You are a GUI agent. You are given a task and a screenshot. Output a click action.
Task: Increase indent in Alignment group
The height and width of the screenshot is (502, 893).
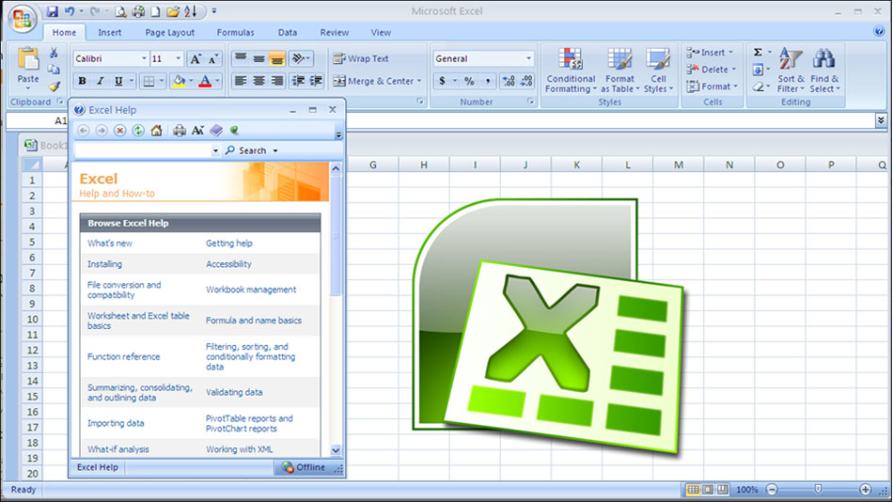(316, 81)
